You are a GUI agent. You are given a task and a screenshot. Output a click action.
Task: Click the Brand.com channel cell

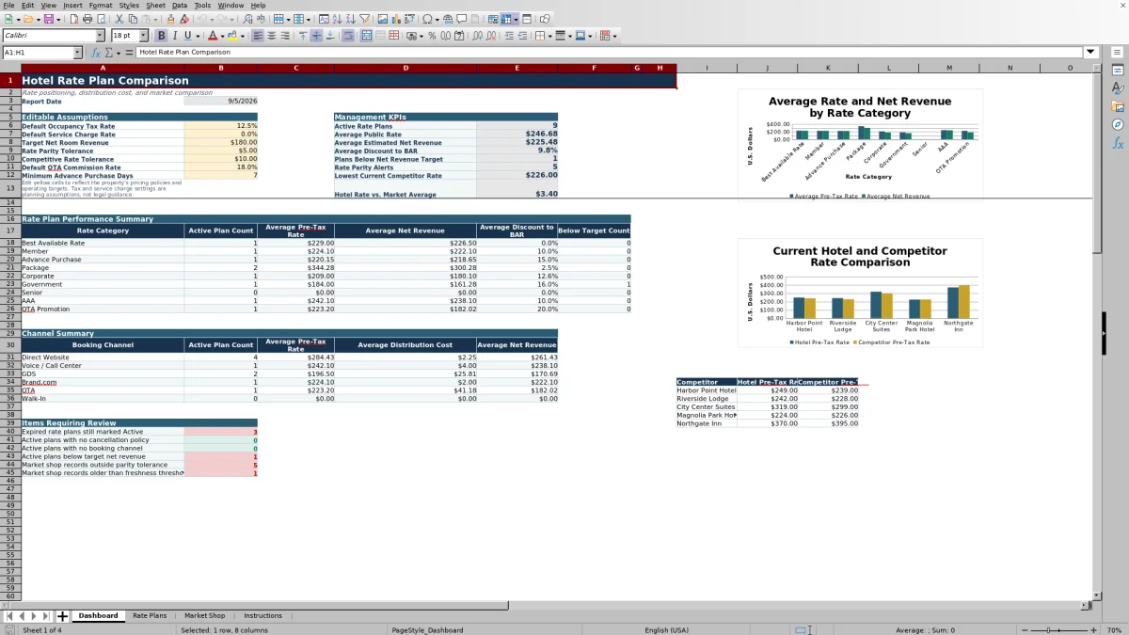tap(103, 382)
